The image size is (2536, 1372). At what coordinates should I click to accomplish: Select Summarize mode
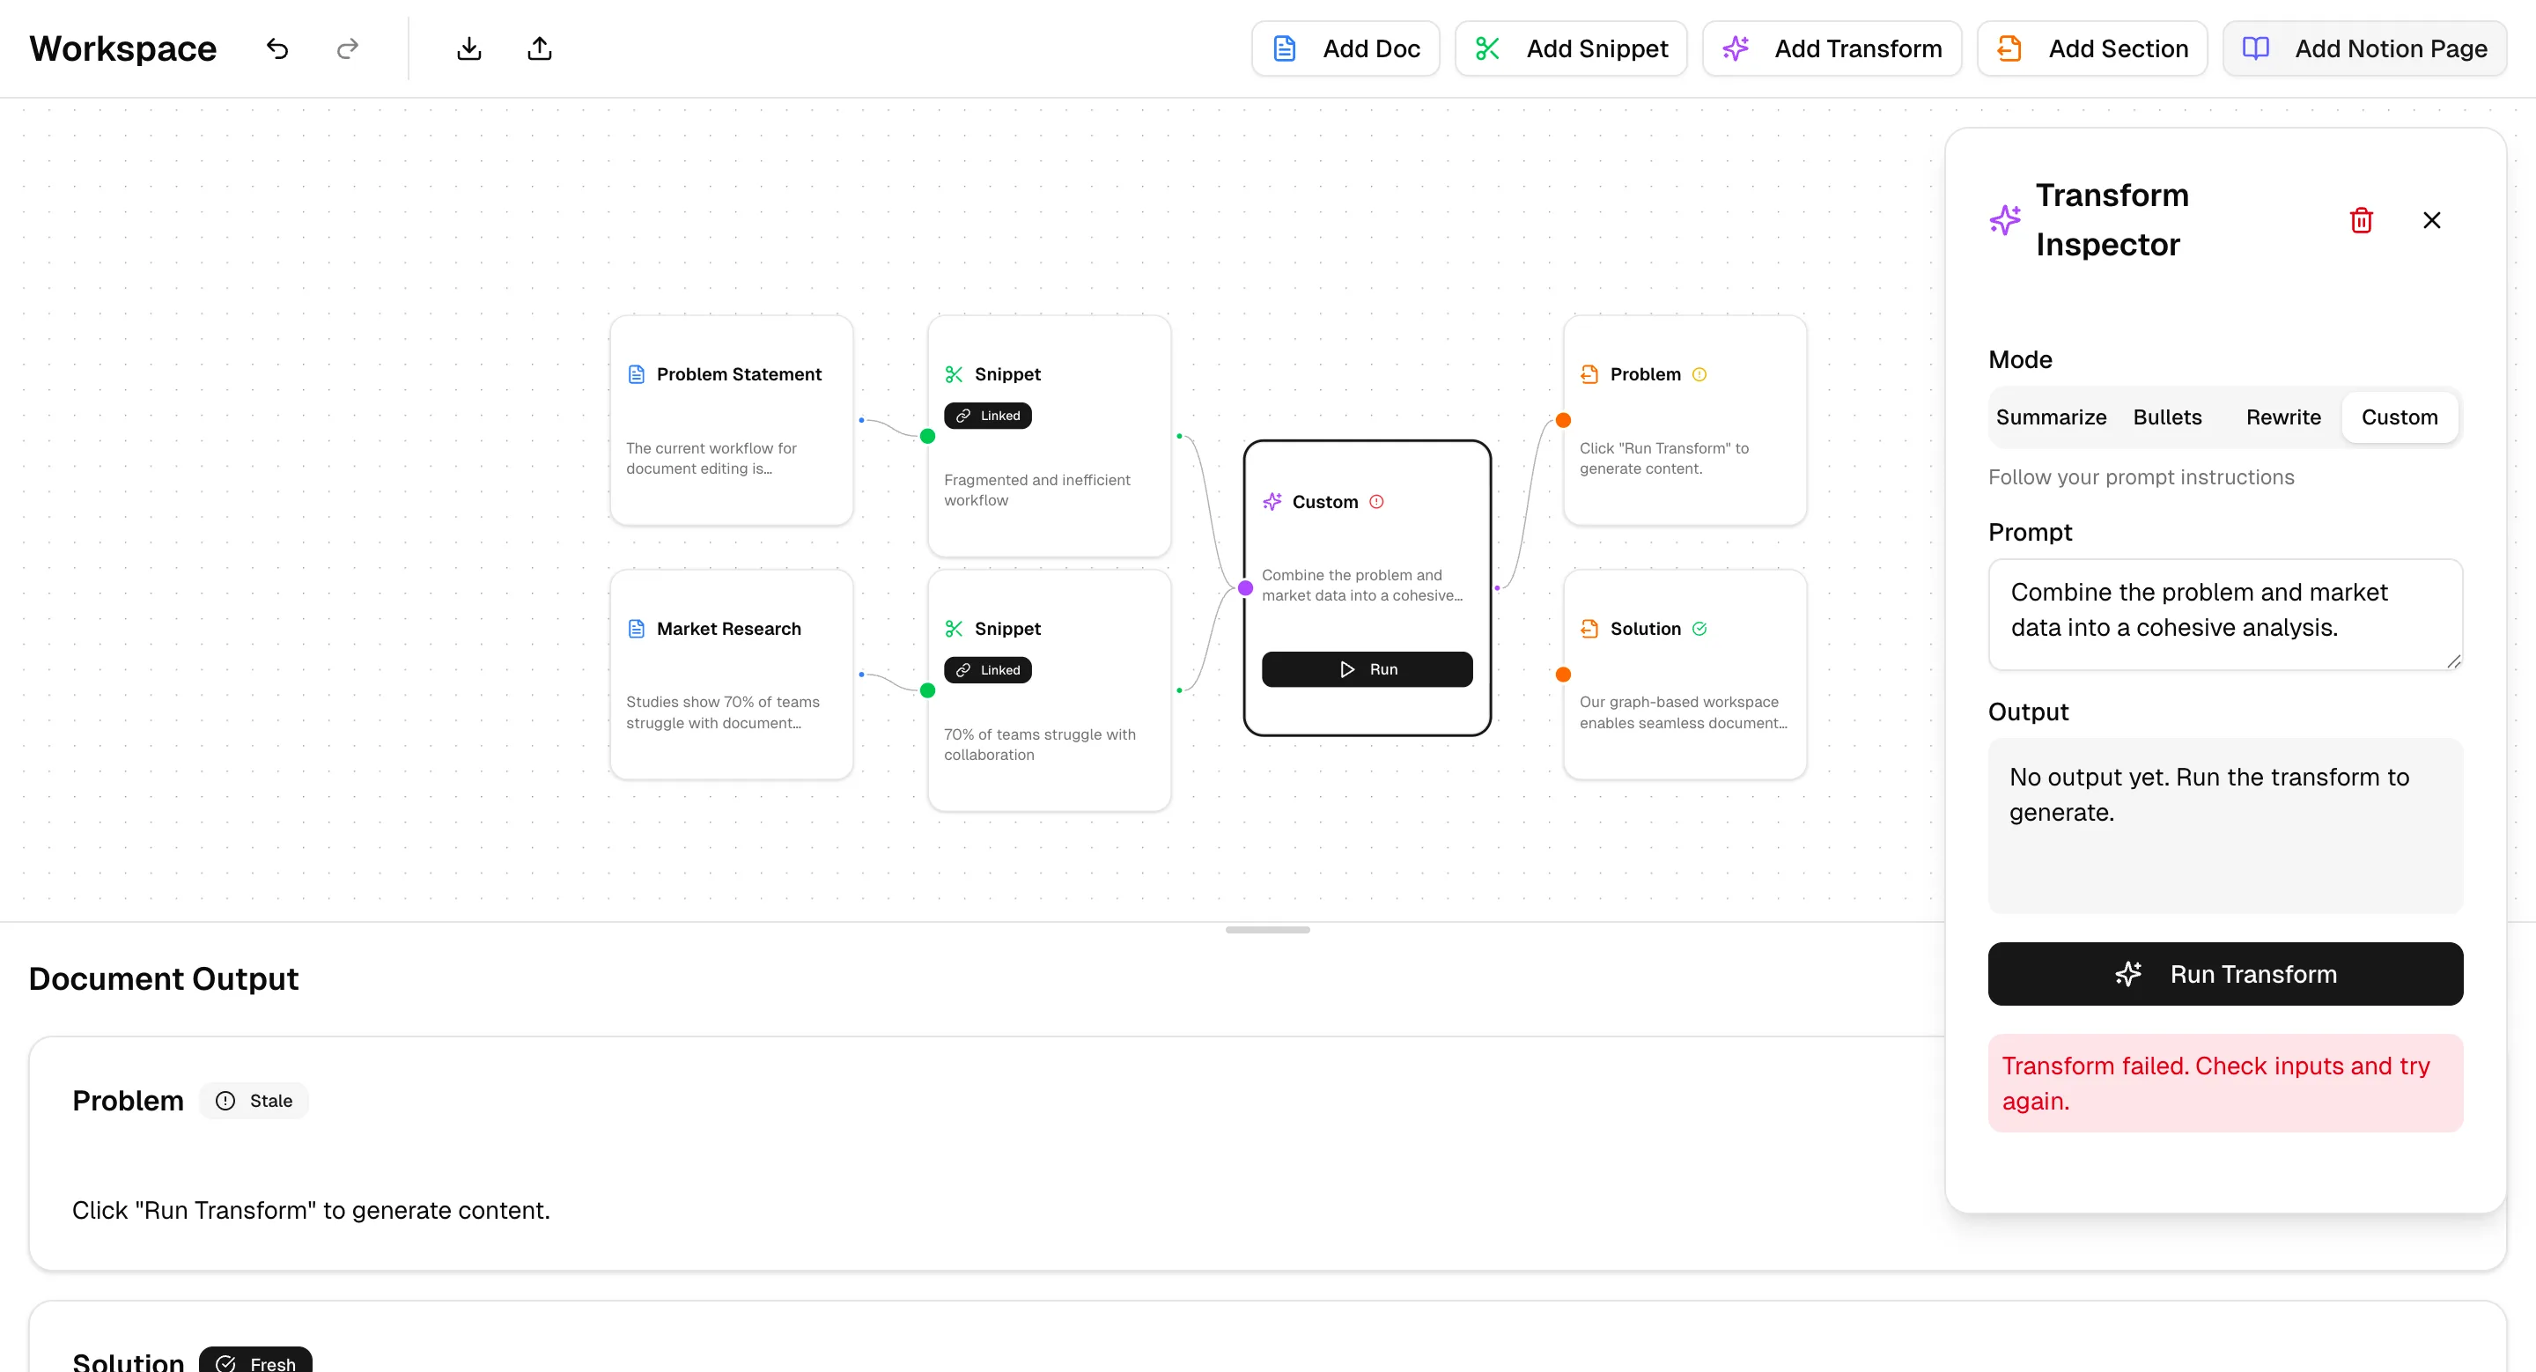point(2051,417)
